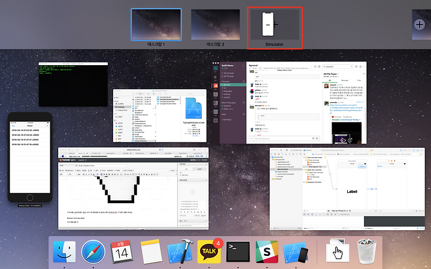Open All Unreads in Slack sidebar
431x269 pixels.
(x=229, y=73)
